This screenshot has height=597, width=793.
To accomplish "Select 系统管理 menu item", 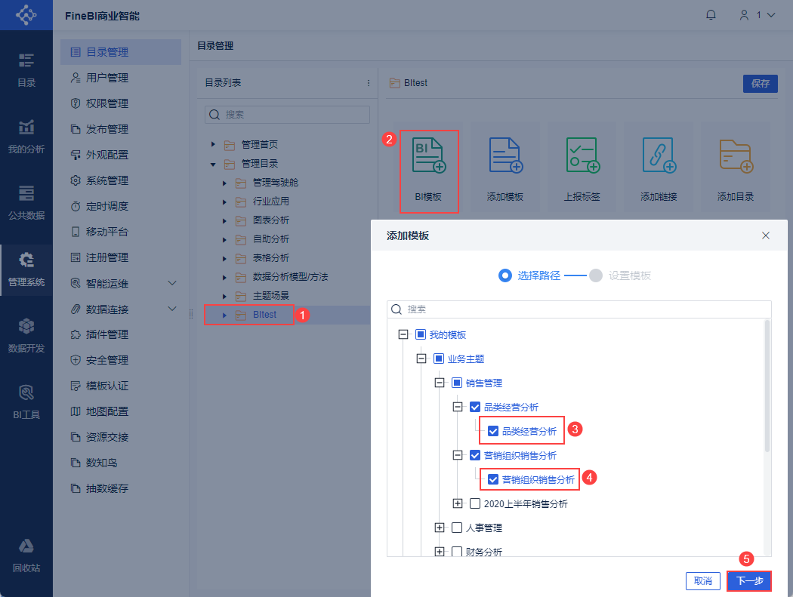I will point(121,180).
